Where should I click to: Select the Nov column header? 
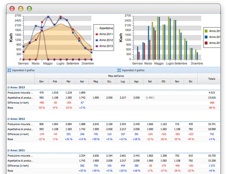pyautogui.click(x=177, y=81)
